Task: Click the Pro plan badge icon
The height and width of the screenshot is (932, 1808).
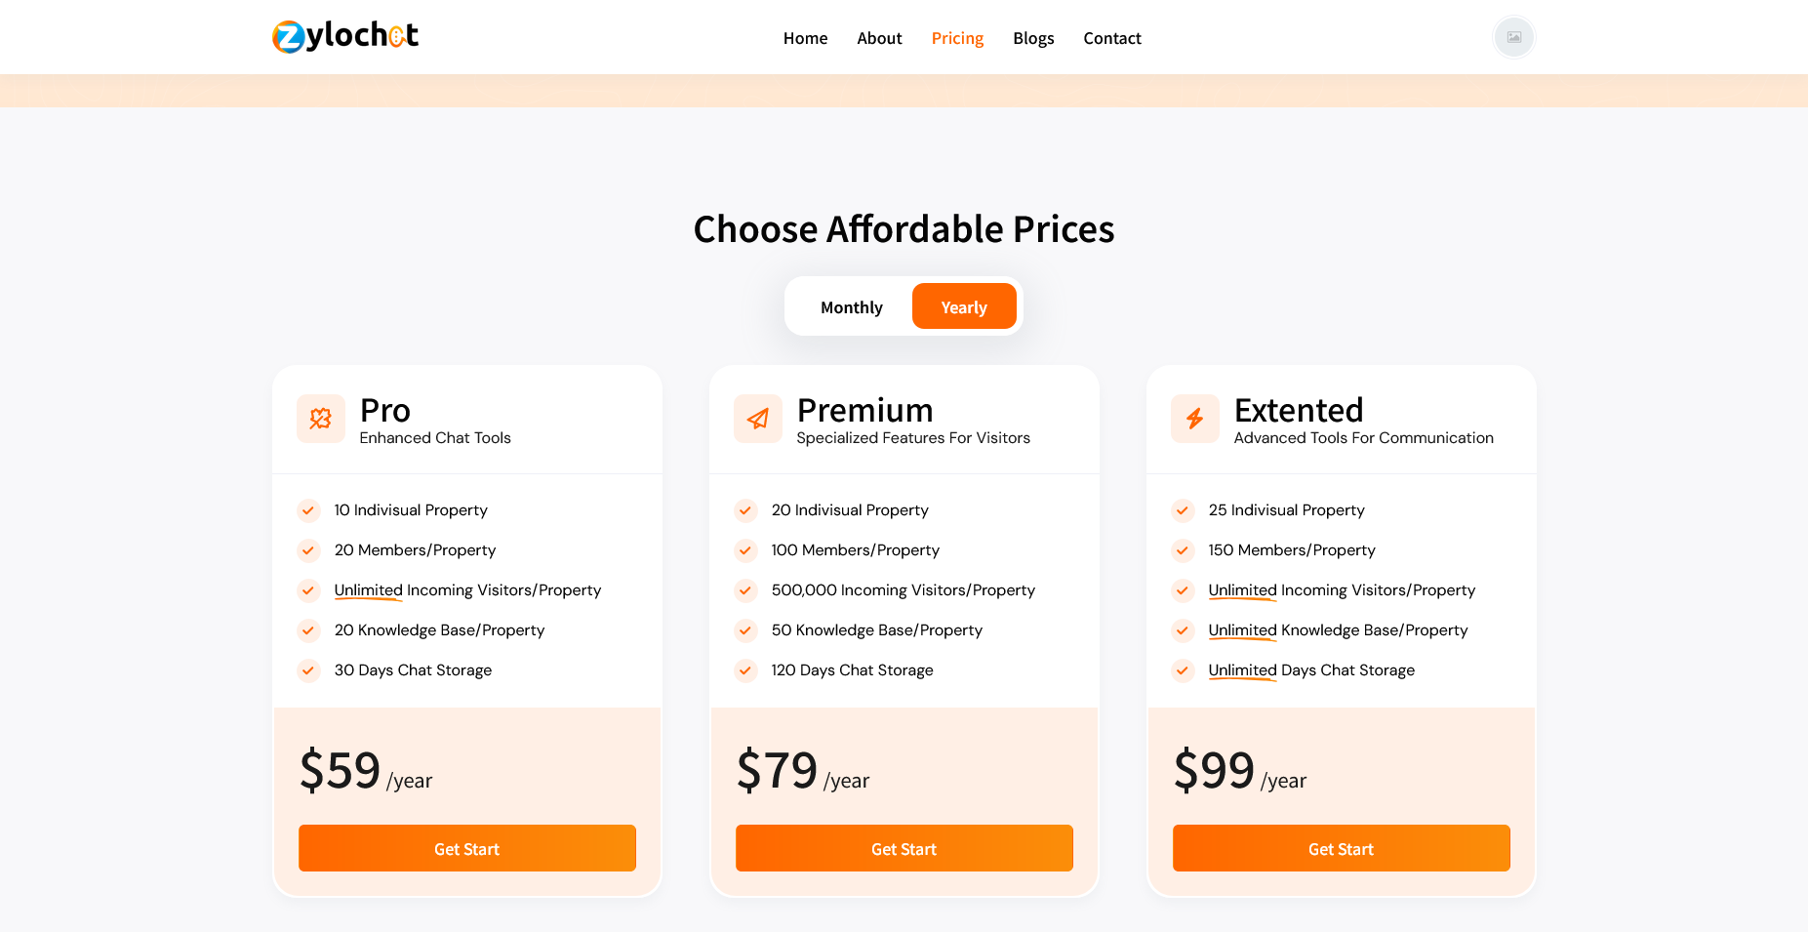Action: (320, 419)
